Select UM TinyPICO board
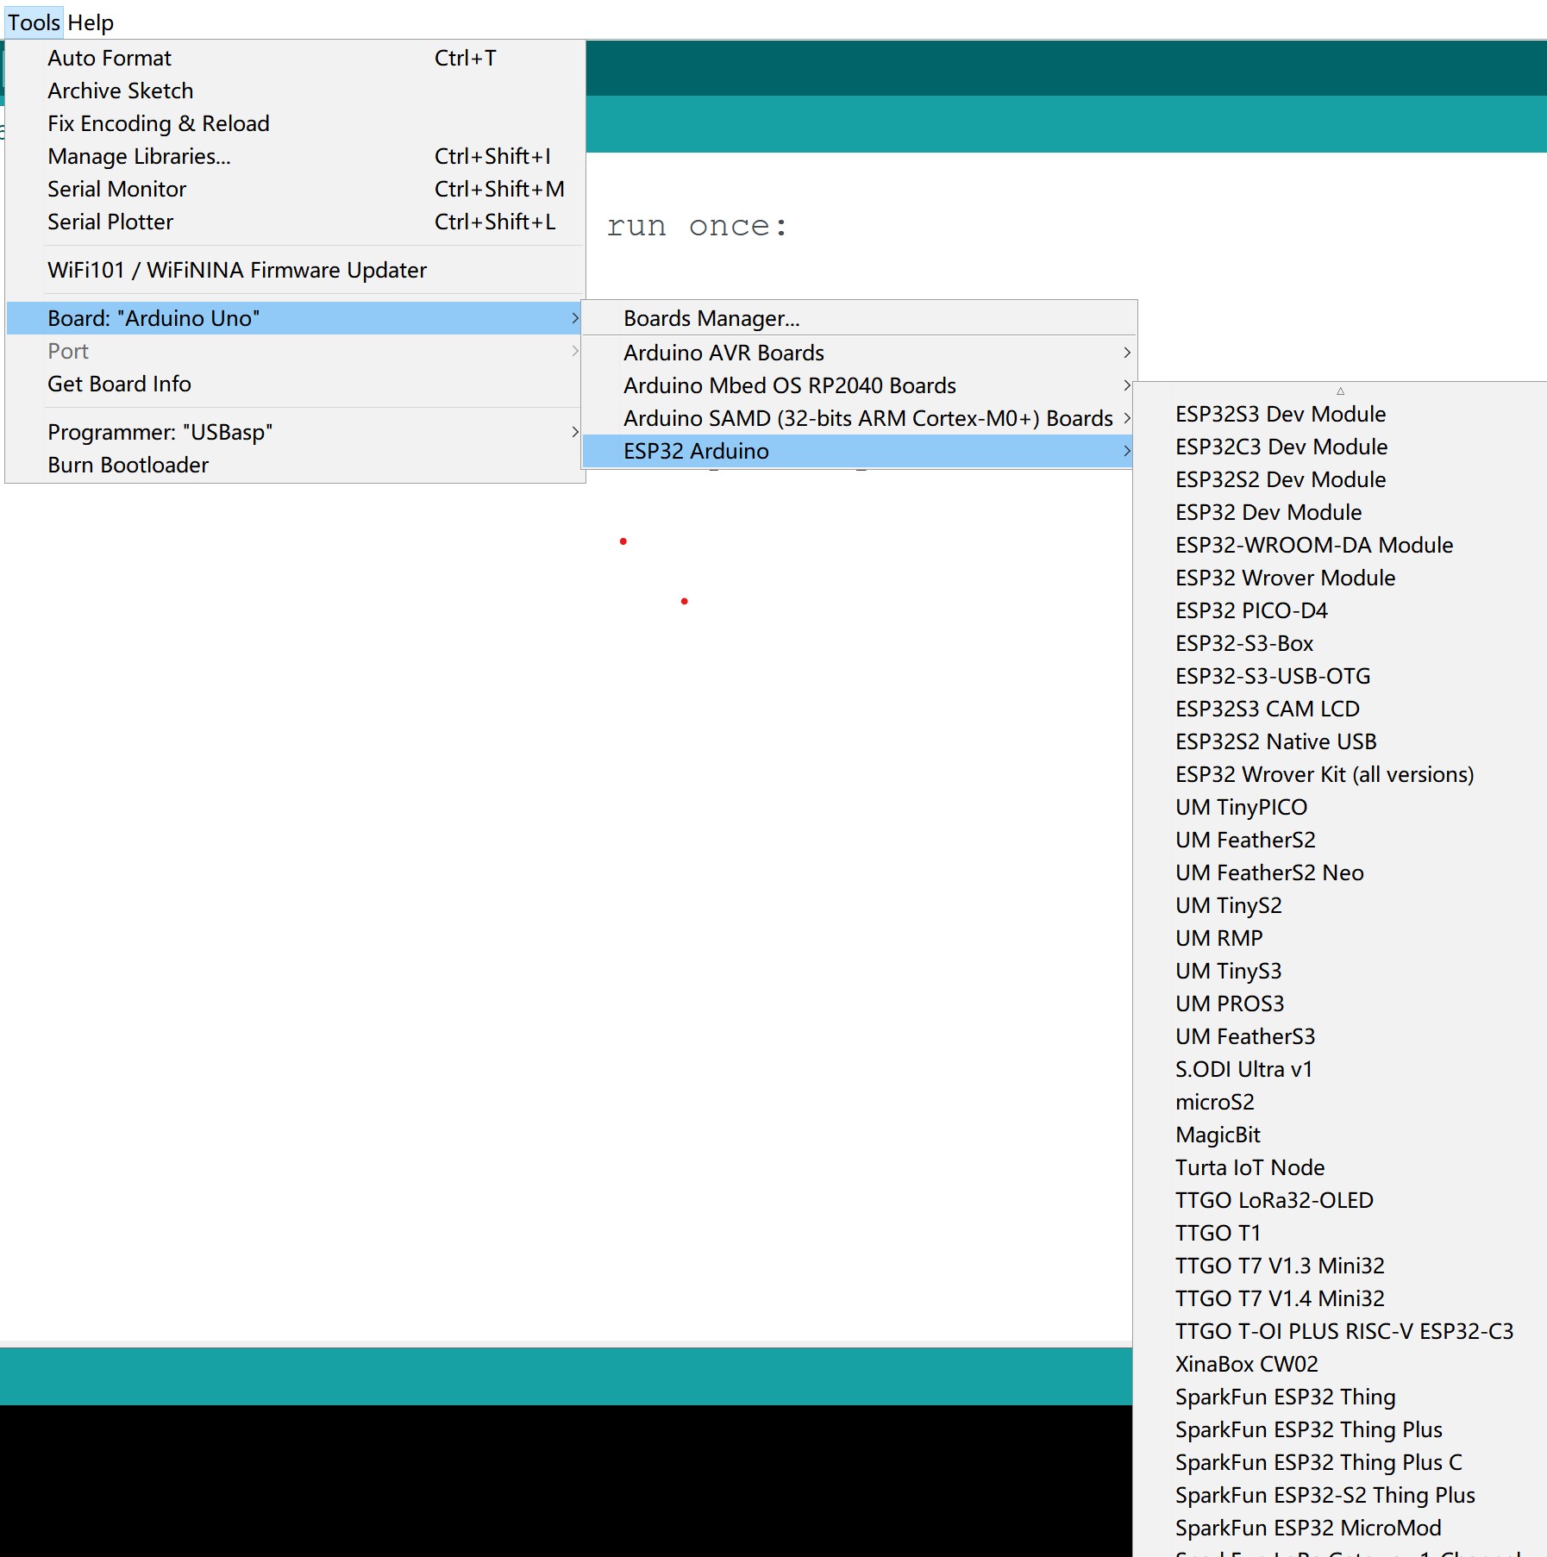The height and width of the screenshot is (1557, 1547). 1340,807
